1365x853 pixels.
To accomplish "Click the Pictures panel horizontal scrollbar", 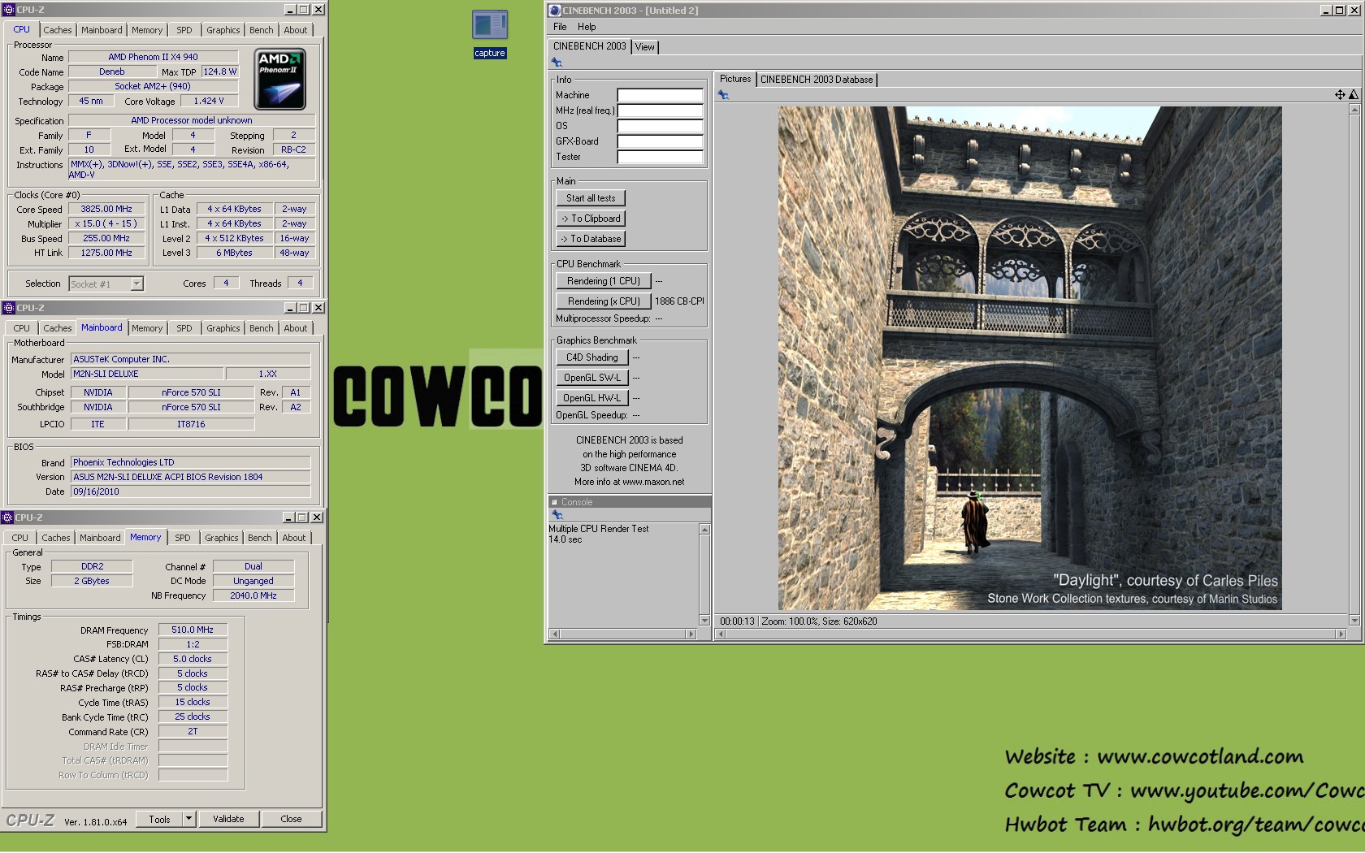I will (x=1031, y=634).
